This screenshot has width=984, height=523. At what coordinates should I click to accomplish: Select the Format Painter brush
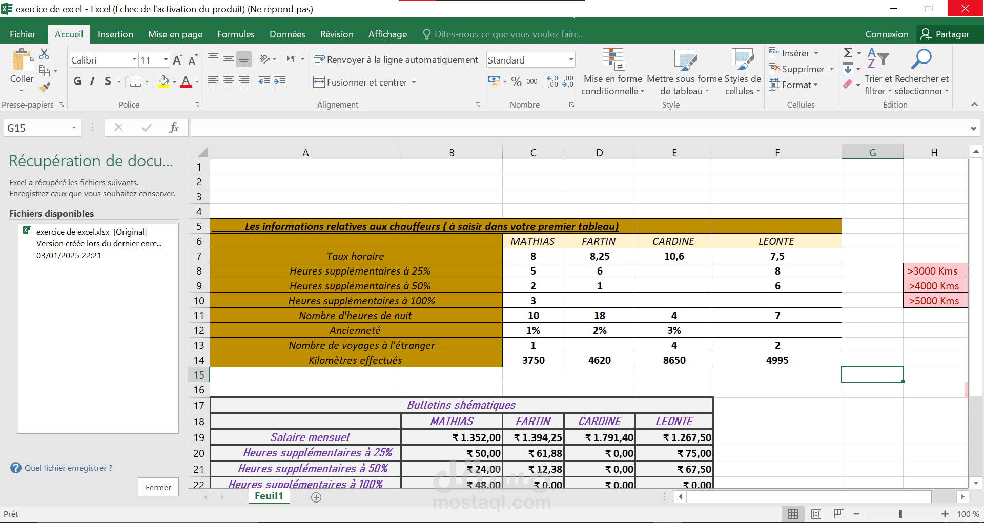(45, 87)
